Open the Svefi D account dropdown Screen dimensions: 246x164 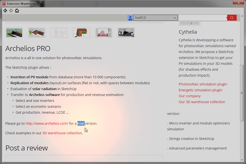(x=155, y=18)
